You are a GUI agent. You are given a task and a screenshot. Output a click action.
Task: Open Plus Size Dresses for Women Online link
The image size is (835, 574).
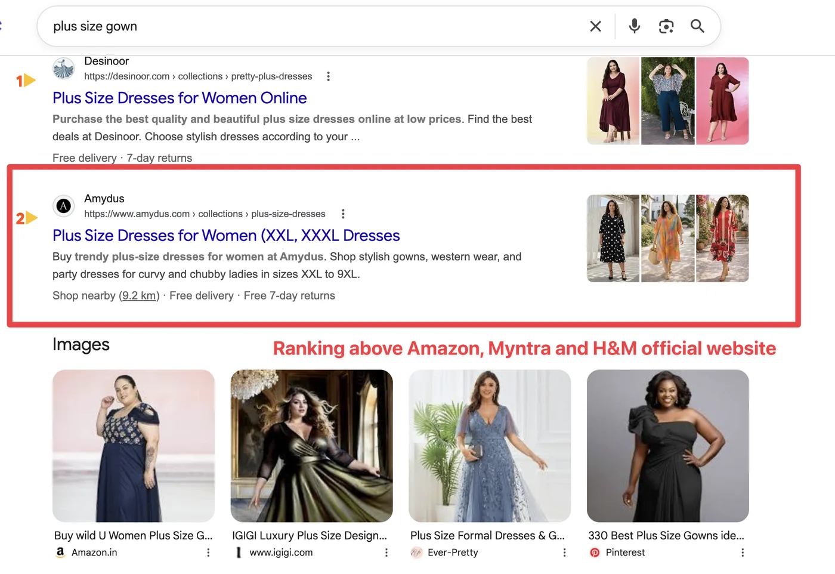(x=180, y=98)
